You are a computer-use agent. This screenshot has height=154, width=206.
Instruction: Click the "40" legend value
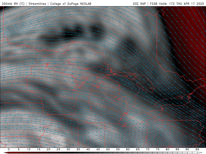click(88, 149)
